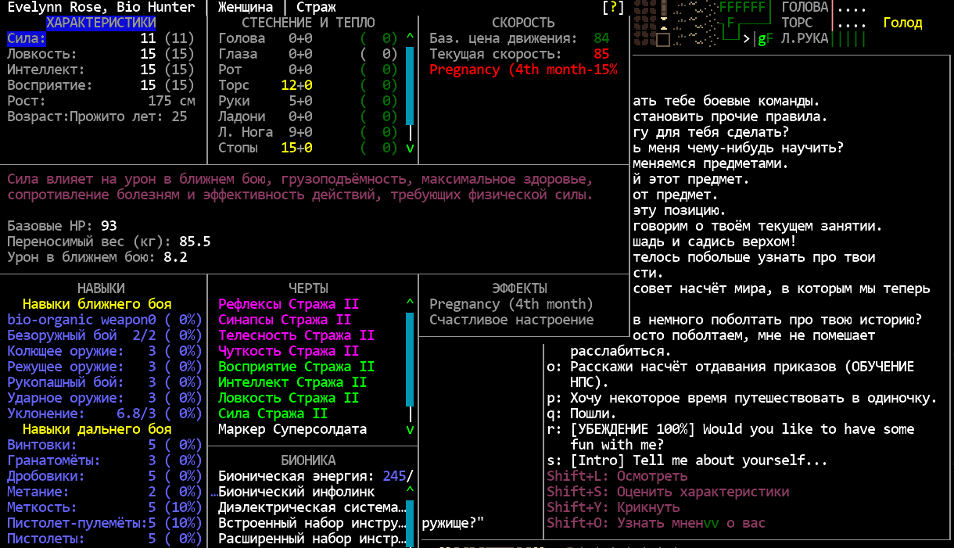Select Восприятие stat row
The width and height of the screenshot is (954, 548).
[101, 85]
